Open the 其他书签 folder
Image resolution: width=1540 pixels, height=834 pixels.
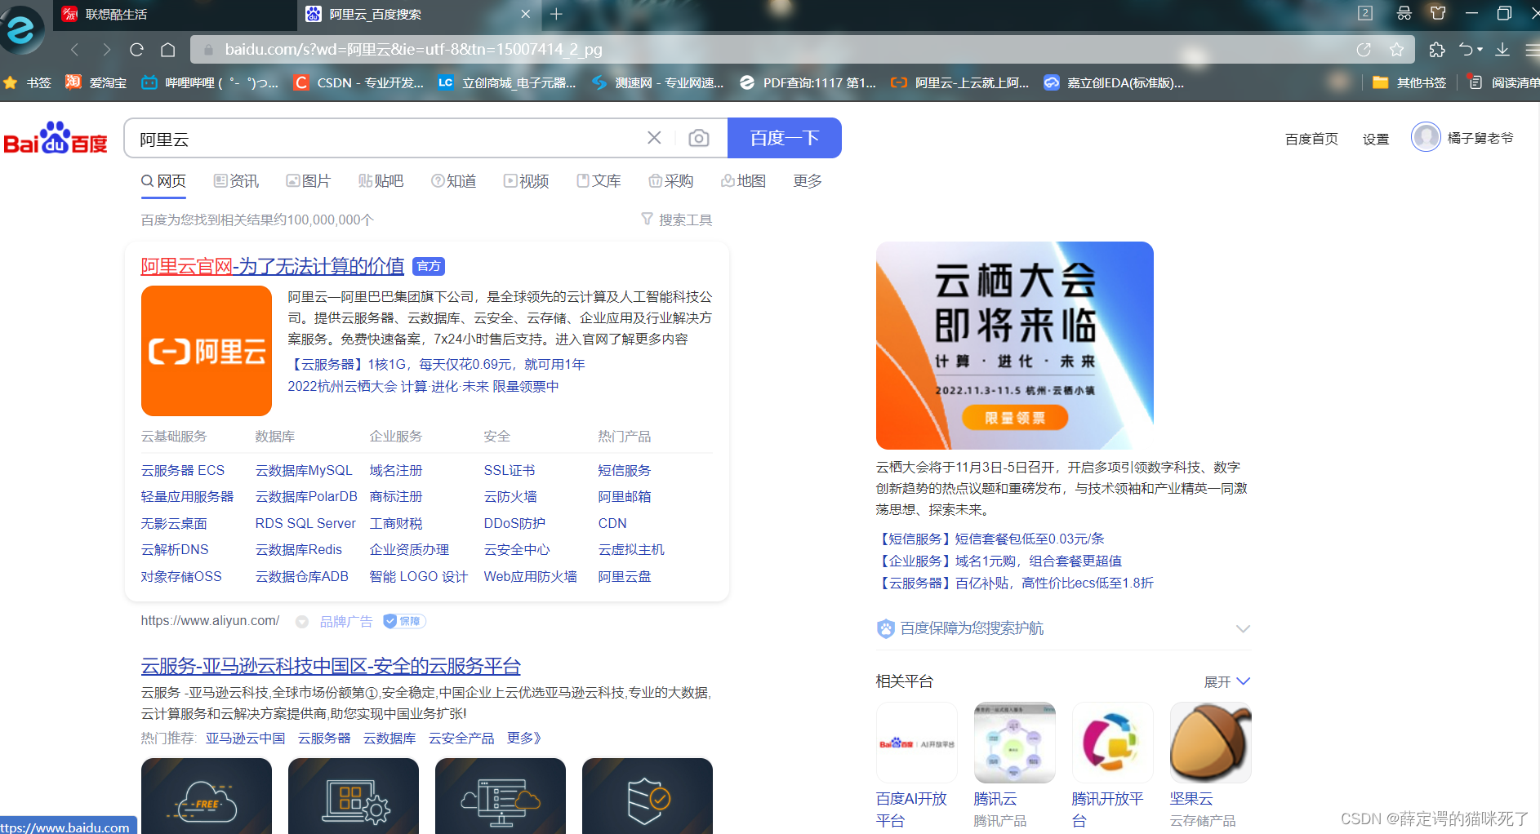1409,82
